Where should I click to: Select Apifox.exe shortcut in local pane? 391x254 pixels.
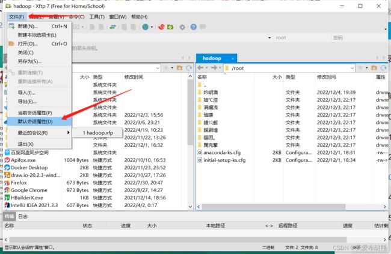[23, 160]
